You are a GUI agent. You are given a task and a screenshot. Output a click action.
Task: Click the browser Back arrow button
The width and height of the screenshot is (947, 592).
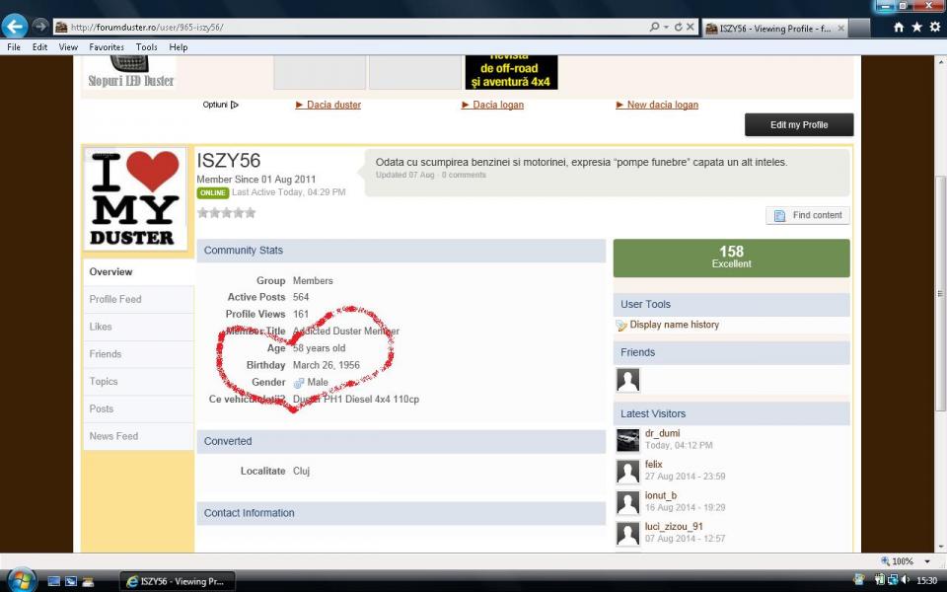coord(15,27)
